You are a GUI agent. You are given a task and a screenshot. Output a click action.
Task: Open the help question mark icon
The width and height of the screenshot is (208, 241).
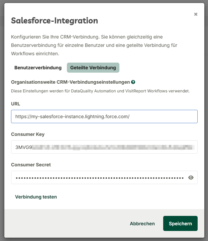click(133, 82)
